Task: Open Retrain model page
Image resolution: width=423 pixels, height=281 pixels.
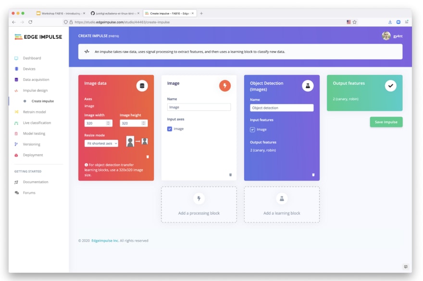Action: tap(34, 112)
